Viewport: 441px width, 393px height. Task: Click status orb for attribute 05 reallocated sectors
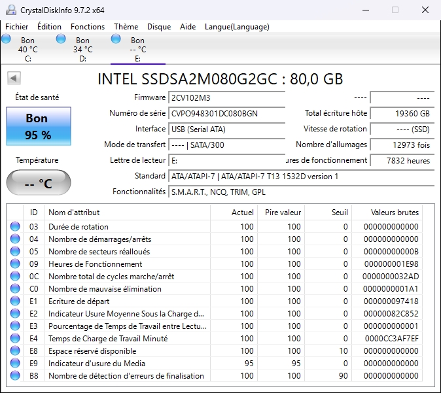[x=15, y=252]
